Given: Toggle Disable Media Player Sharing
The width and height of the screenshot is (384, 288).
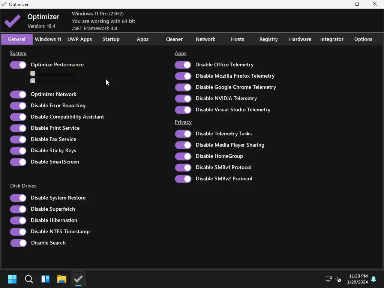Looking at the screenshot, I should click(183, 145).
